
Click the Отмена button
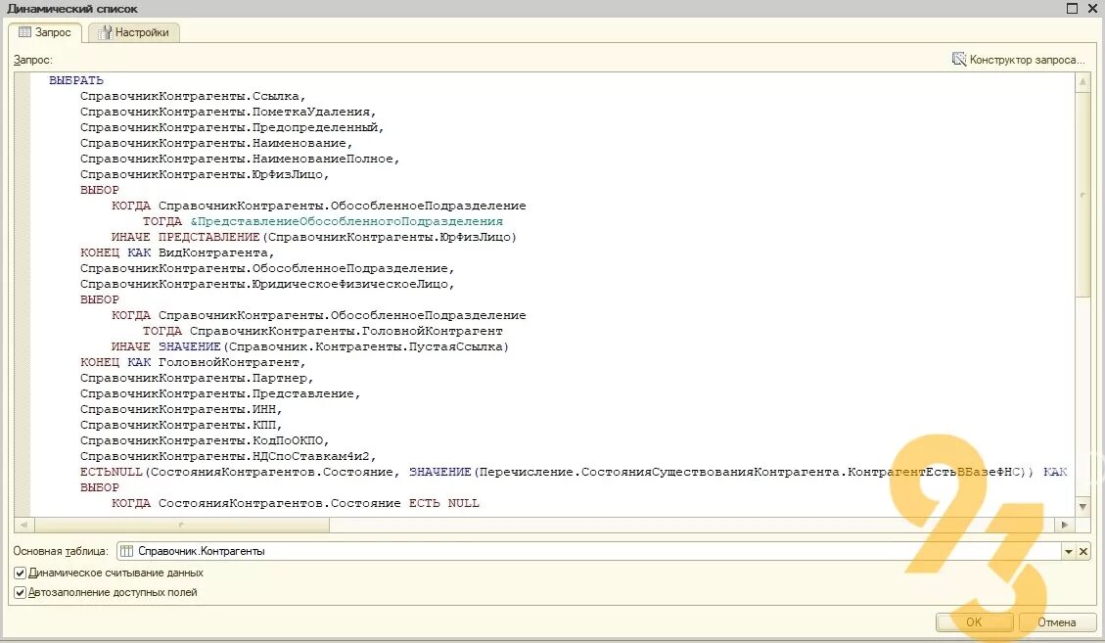click(1056, 621)
